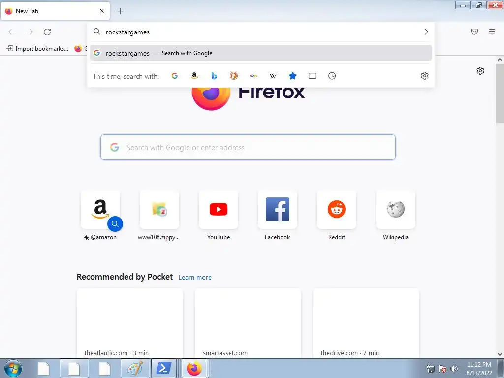Viewport: 504px width, 378px height.
Task: Personalize new tab with the gear icon
Action: pyautogui.click(x=480, y=71)
